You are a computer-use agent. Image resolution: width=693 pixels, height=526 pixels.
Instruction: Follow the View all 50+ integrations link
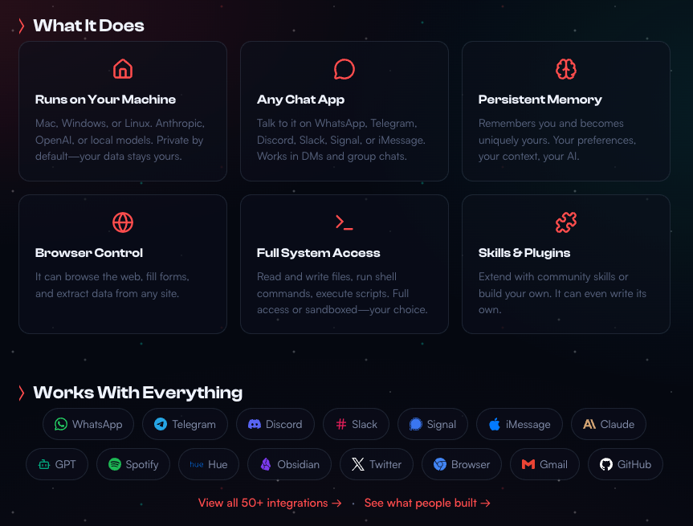pyautogui.click(x=270, y=503)
